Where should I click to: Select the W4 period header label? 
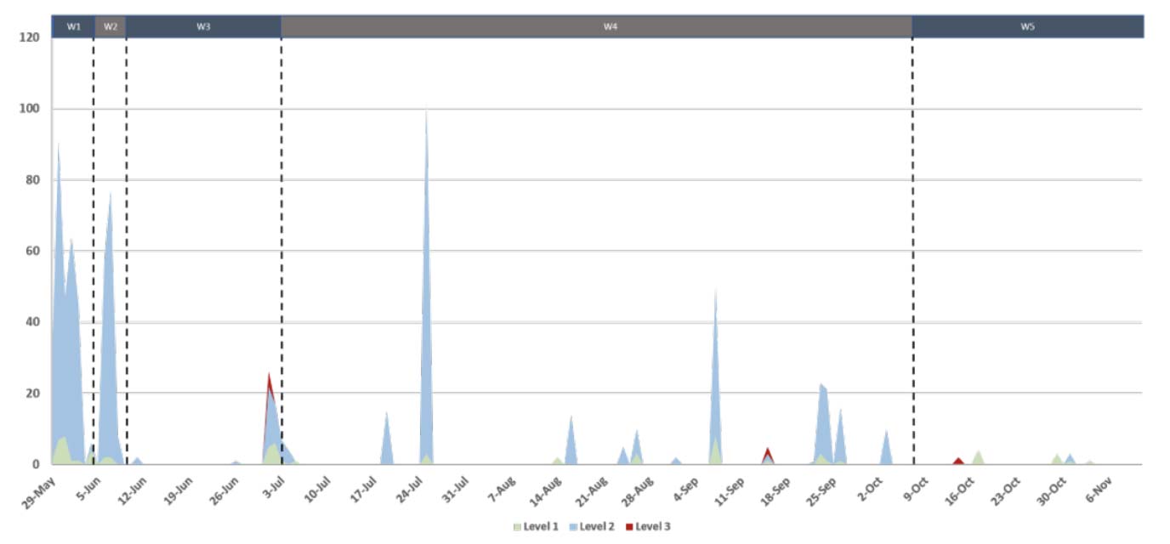610,26
